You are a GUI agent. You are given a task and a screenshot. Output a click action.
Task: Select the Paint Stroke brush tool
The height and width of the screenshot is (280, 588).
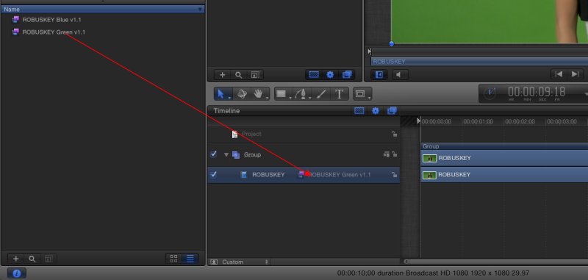pos(320,94)
